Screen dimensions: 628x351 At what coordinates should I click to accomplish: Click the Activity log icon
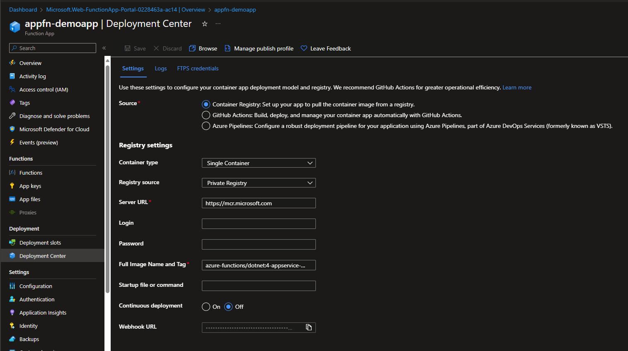point(12,76)
